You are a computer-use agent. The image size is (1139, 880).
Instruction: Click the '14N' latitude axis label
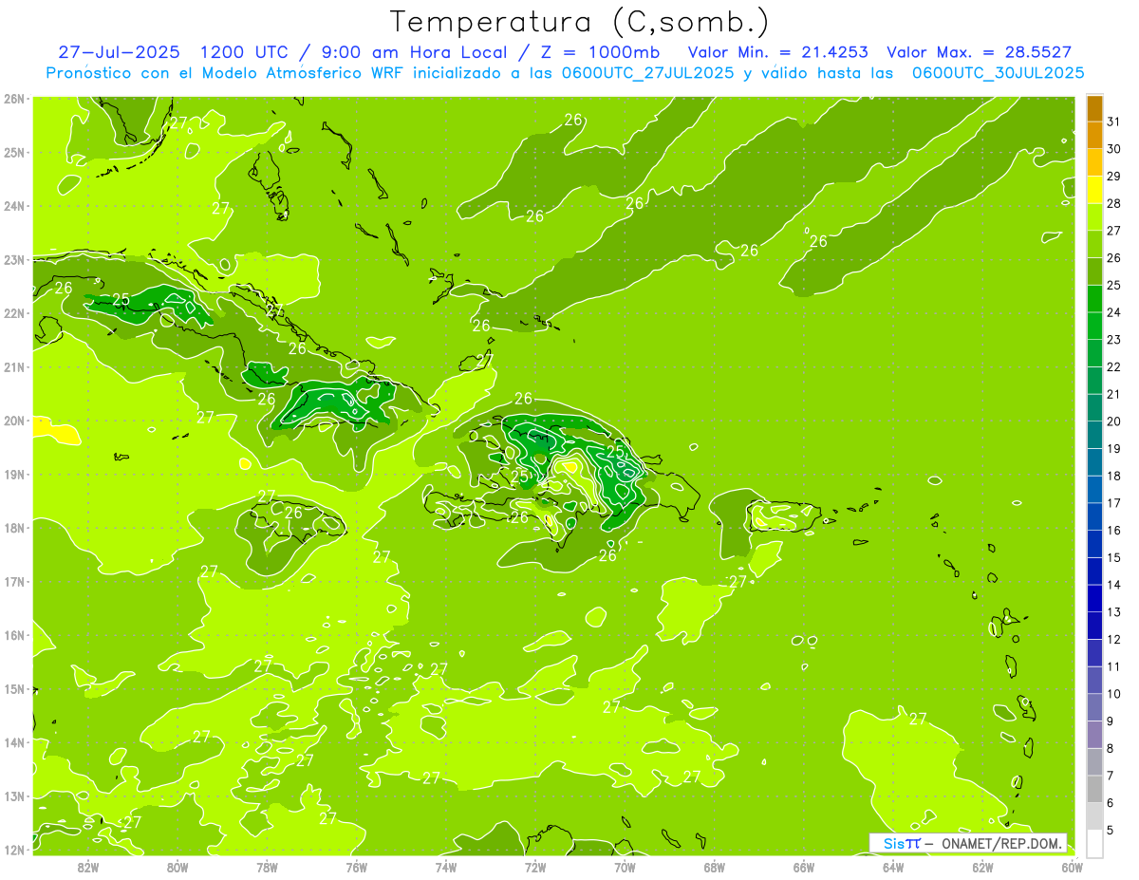[14, 742]
